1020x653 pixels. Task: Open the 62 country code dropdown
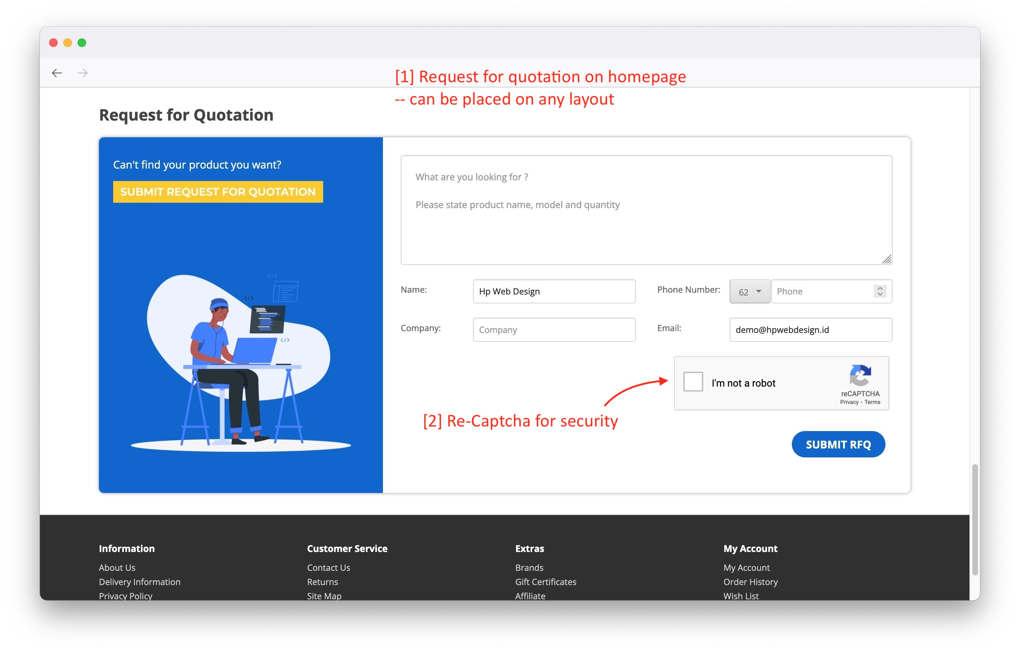pyautogui.click(x=750, y=292)
